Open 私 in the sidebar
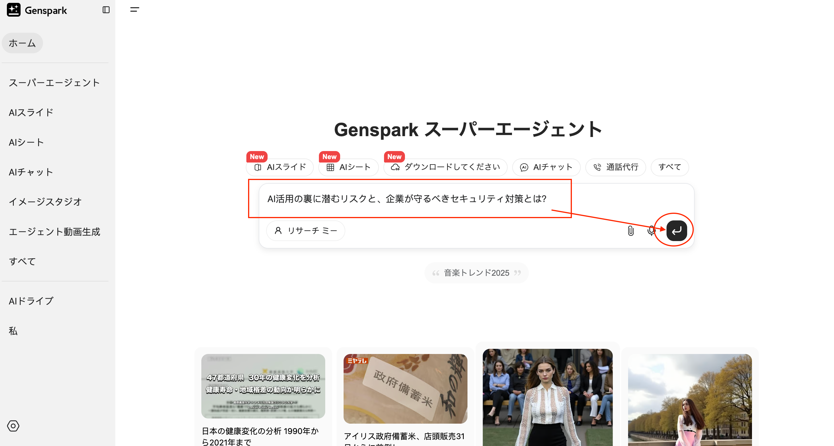 click(x=13, y=331)
